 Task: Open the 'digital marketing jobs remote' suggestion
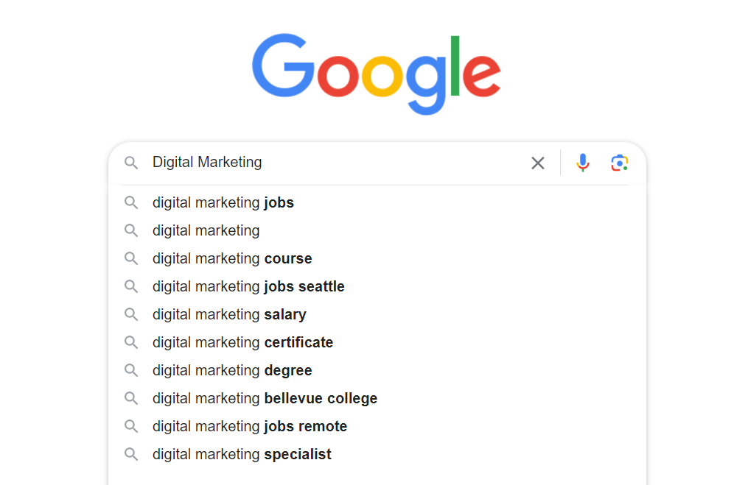(249, 426)
